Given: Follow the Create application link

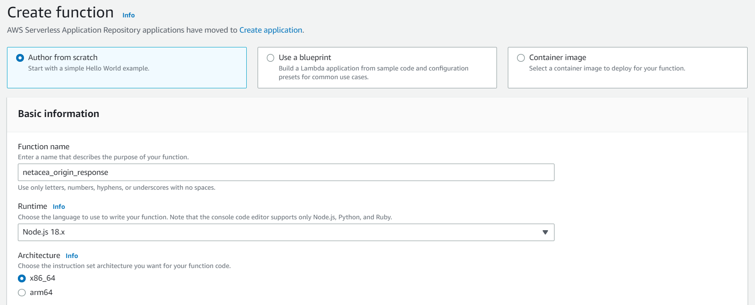Looking at the screenshot, I should pyautogui.click(x=270, y=30).
